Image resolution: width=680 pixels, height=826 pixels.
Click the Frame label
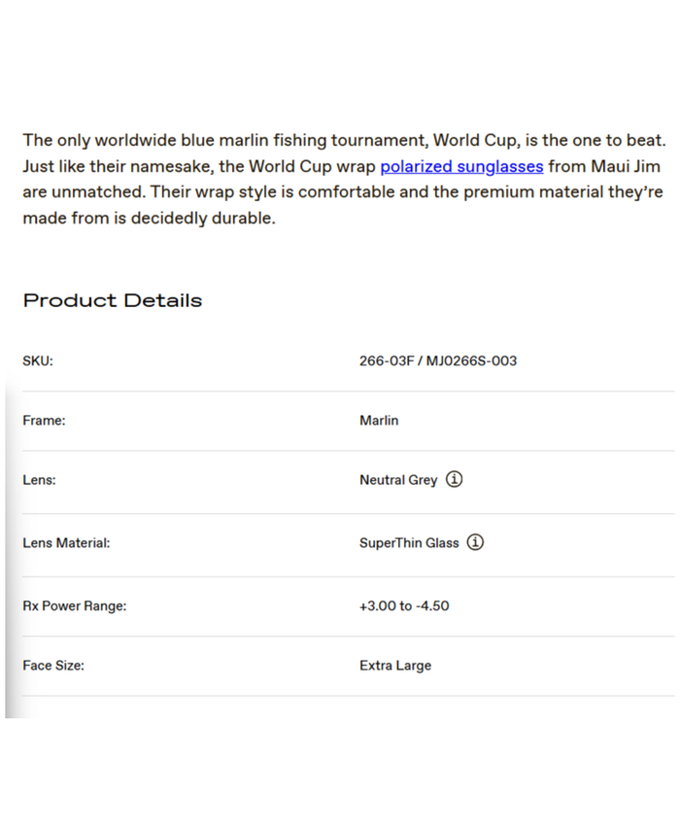44,421
